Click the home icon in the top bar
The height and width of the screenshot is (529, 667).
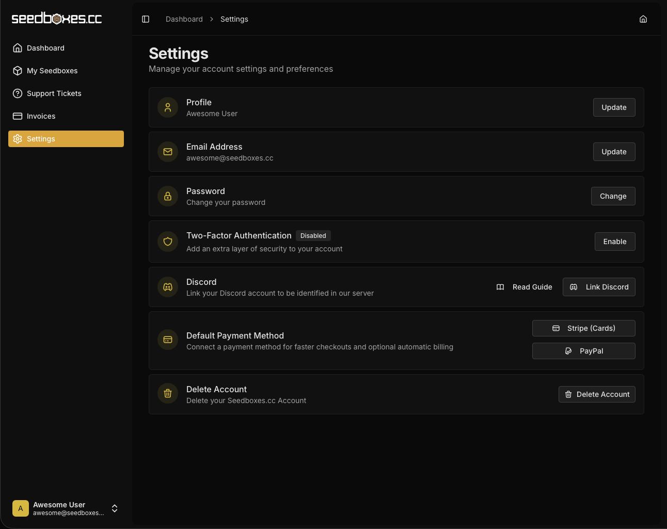(x=643, y=19)
